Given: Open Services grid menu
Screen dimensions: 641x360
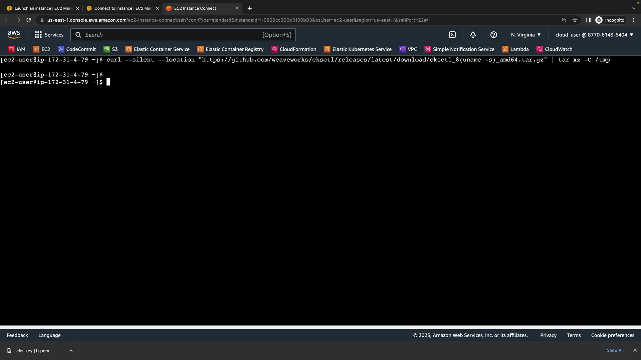Looking at the screenshot, I should point(49,35).
